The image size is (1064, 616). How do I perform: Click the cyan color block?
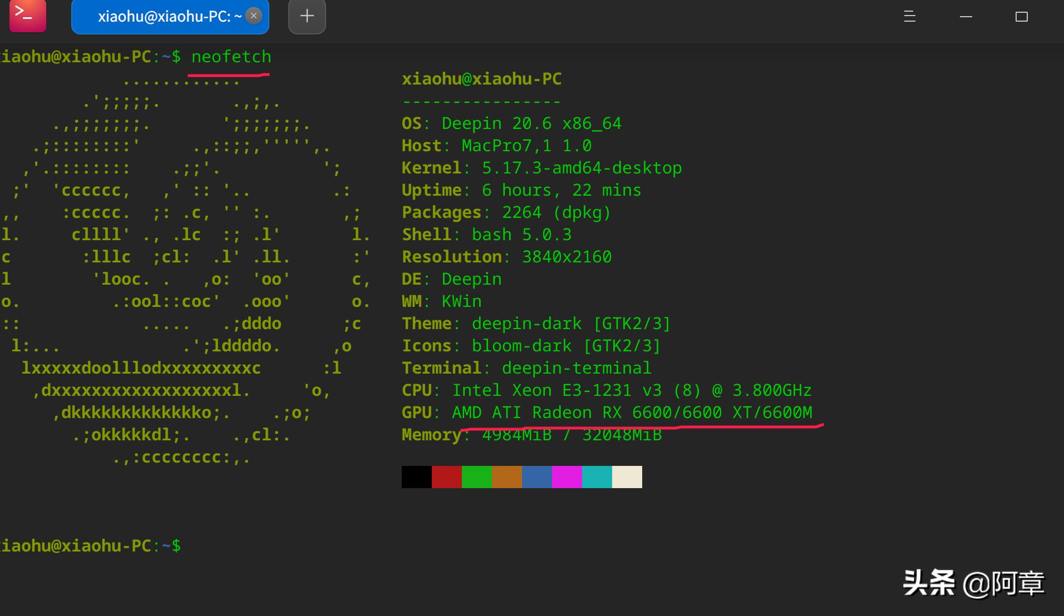597,477
